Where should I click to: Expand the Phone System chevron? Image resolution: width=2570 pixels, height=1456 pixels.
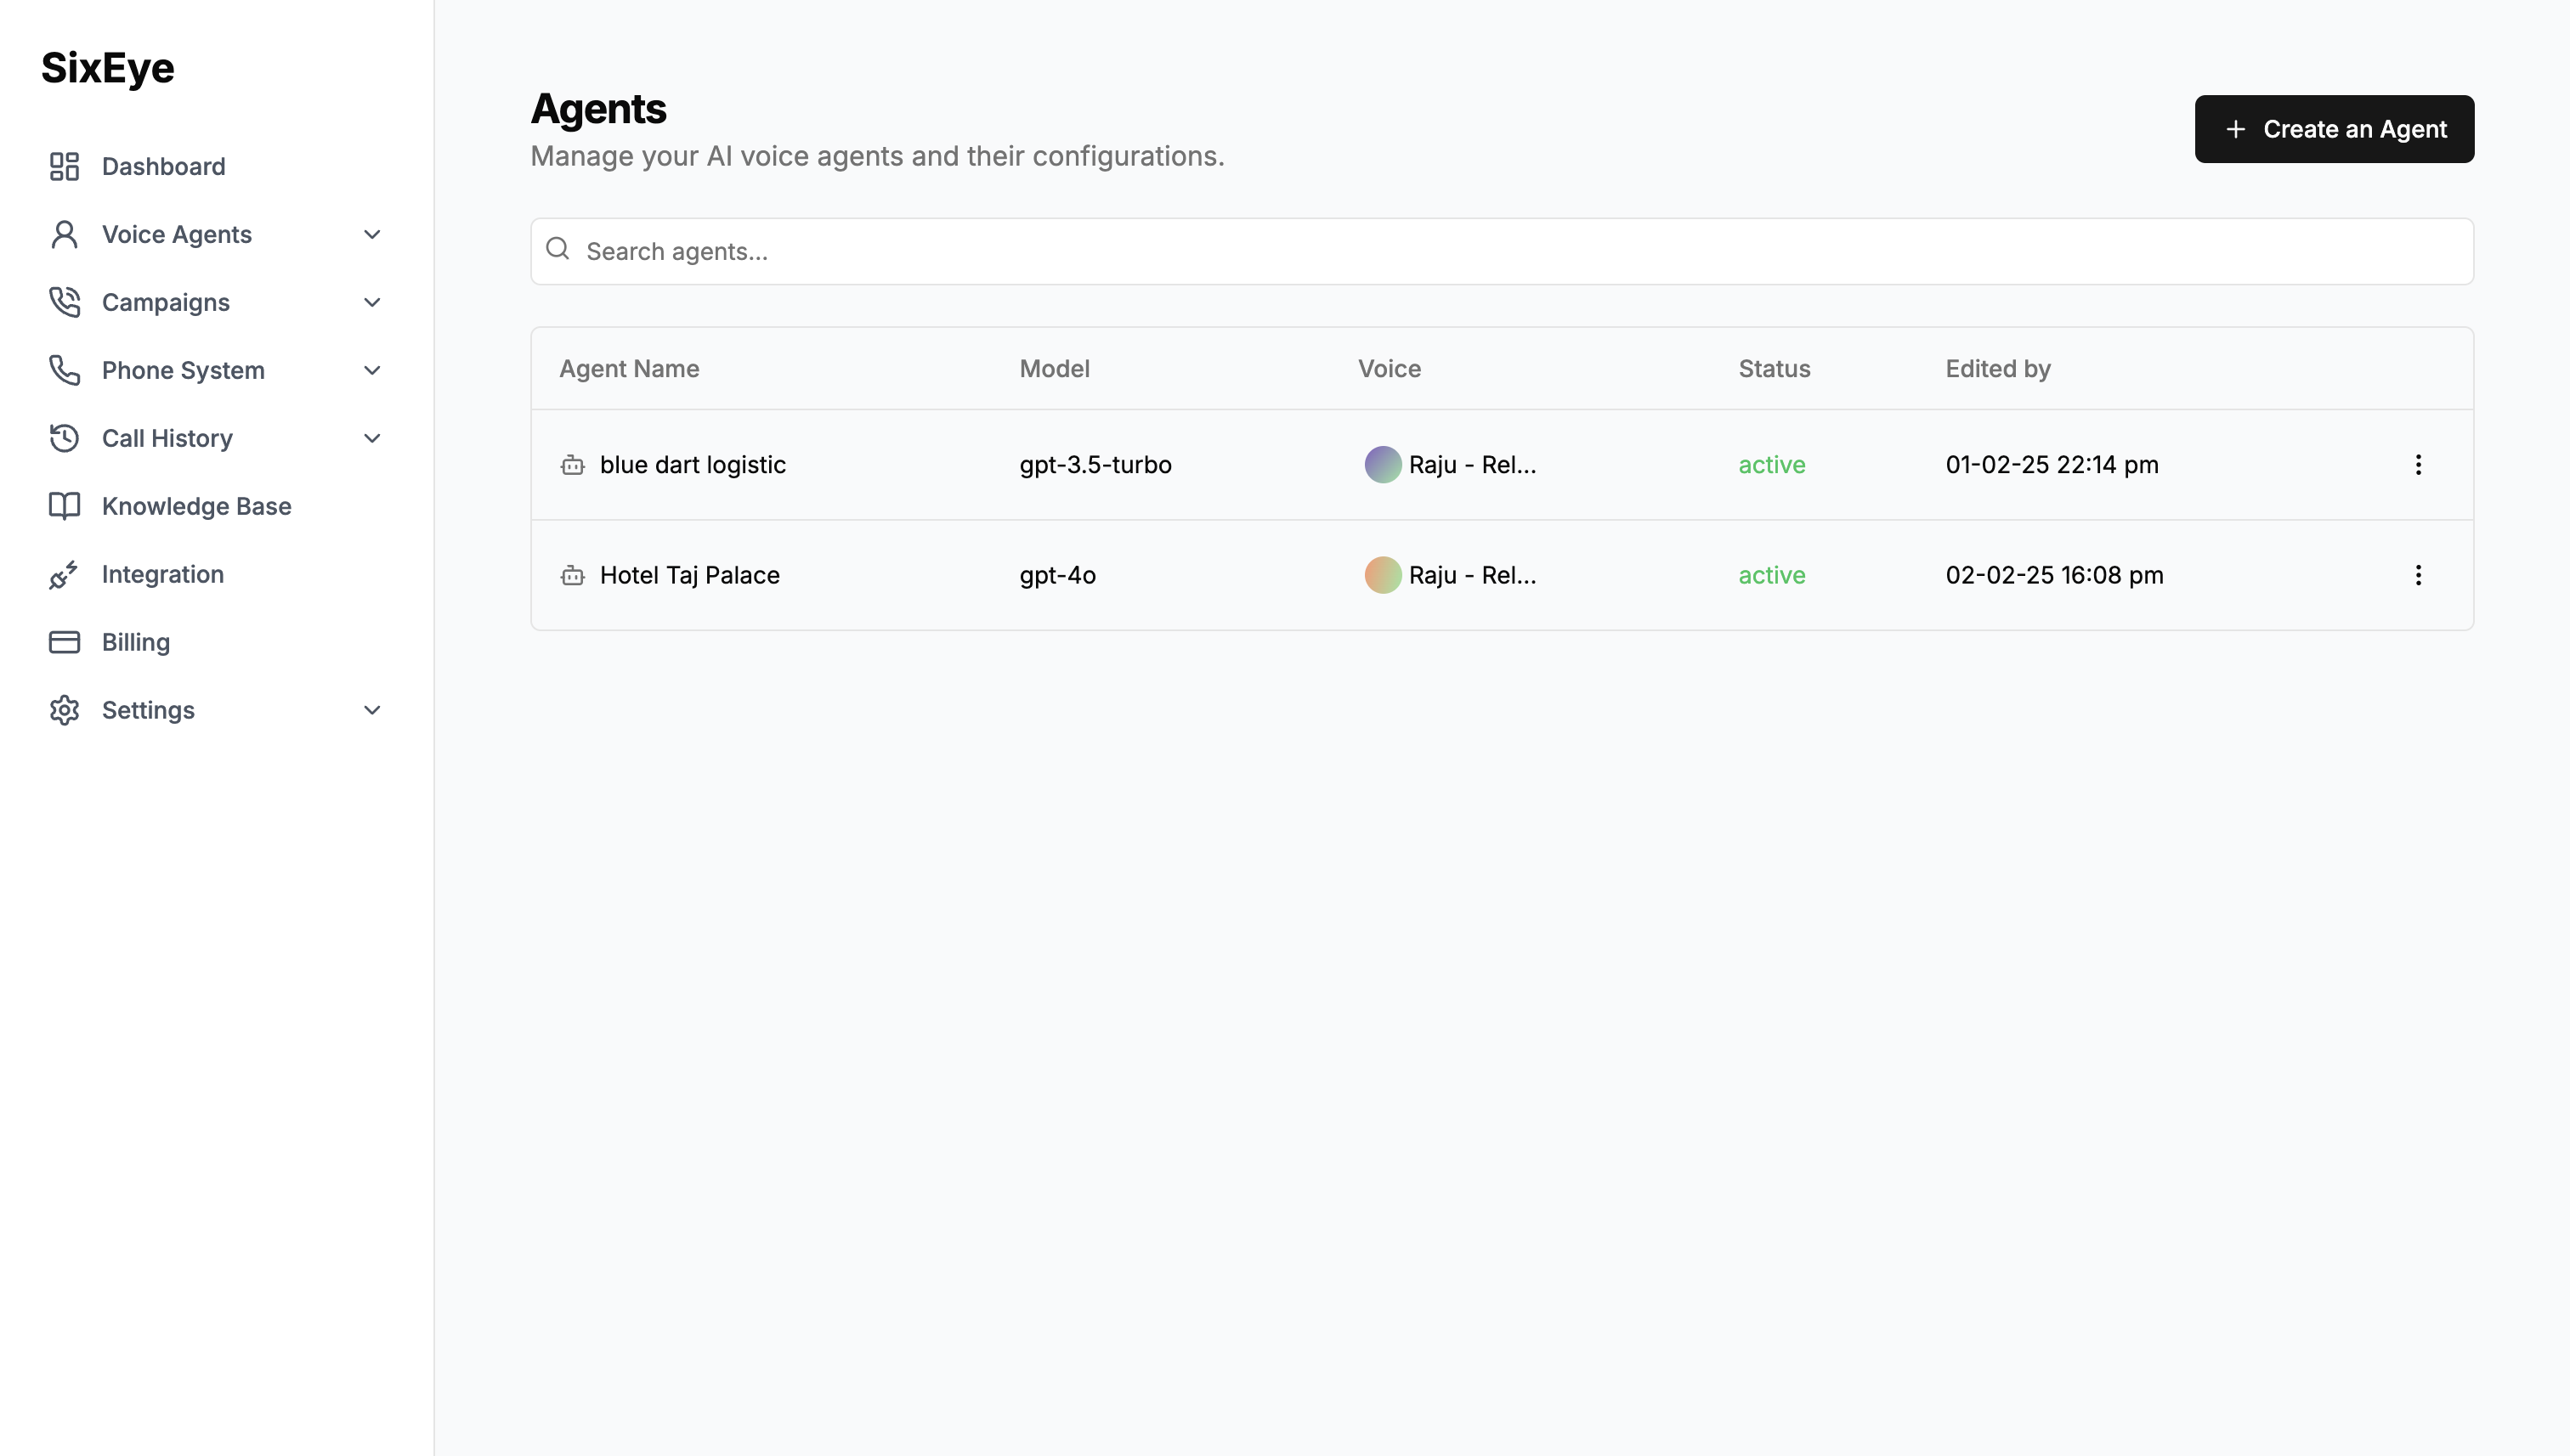pyautogui.click(x=372, y=370)
